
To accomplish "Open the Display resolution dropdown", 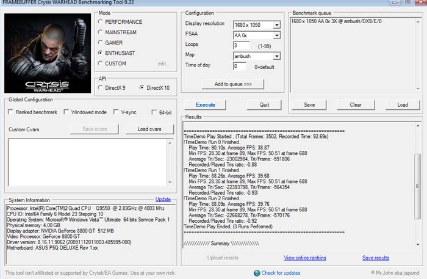I will (277, 25).
